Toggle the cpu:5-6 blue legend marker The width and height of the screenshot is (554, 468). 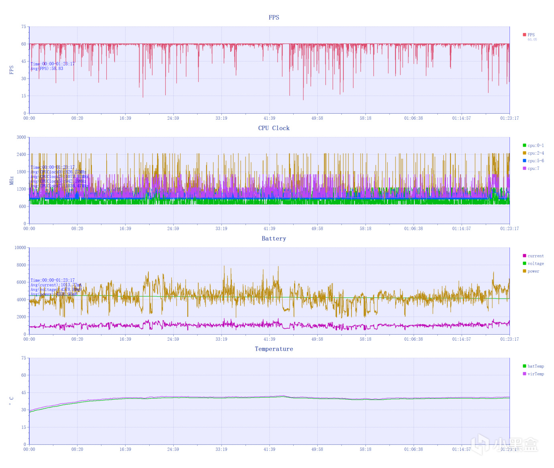click(524, 161)
